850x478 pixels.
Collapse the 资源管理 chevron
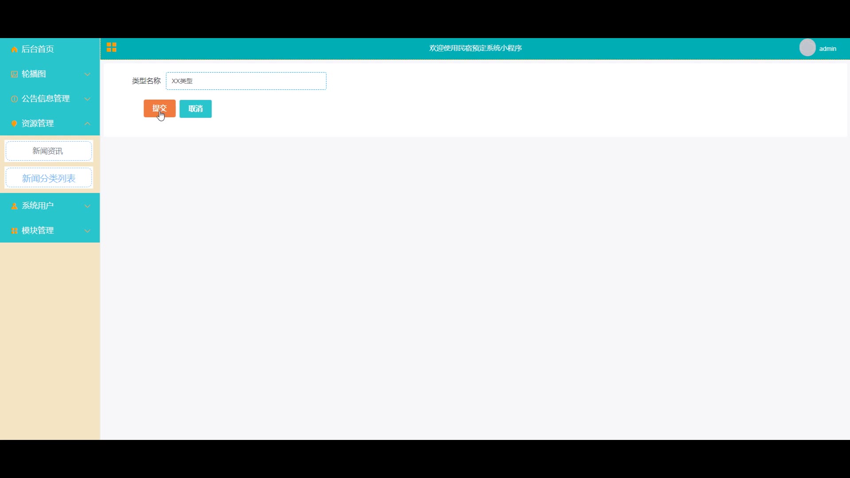[x=88, y=123]
